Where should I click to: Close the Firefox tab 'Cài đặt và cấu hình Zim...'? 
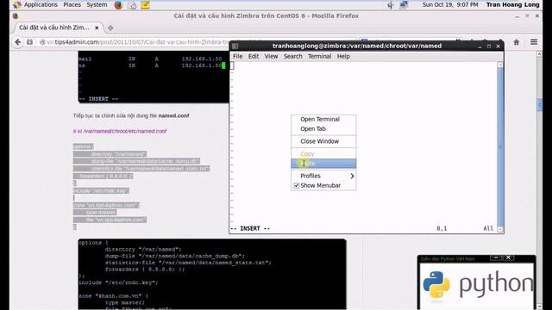[97, 28]
